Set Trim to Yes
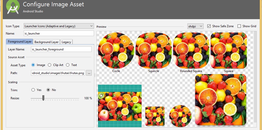The image size is (262, 130). (x=33, y=90)
